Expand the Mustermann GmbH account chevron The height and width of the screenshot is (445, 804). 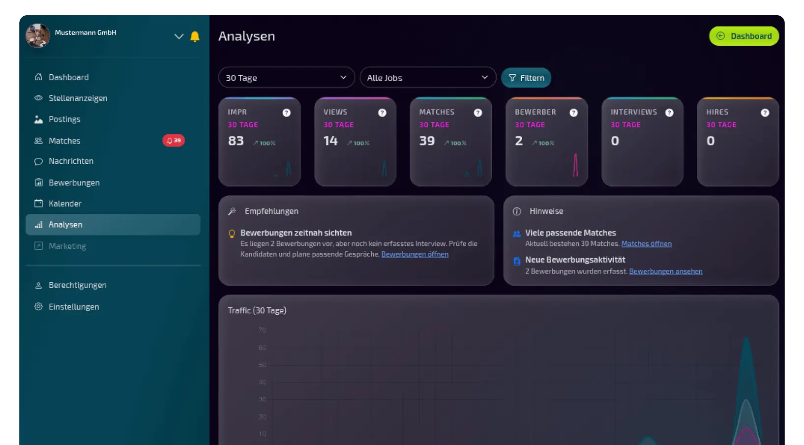click(179, 36)
